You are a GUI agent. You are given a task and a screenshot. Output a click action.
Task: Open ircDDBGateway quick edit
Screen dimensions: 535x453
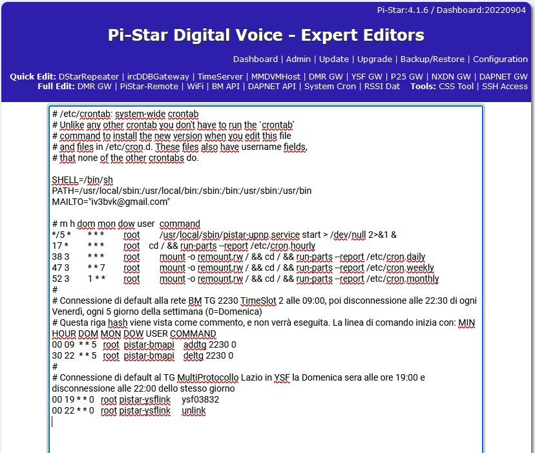coord(158,76)
